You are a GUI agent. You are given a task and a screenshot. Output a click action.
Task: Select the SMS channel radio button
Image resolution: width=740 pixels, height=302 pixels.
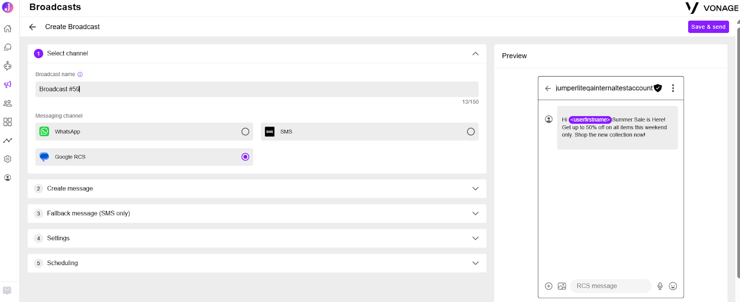[471, 131]
